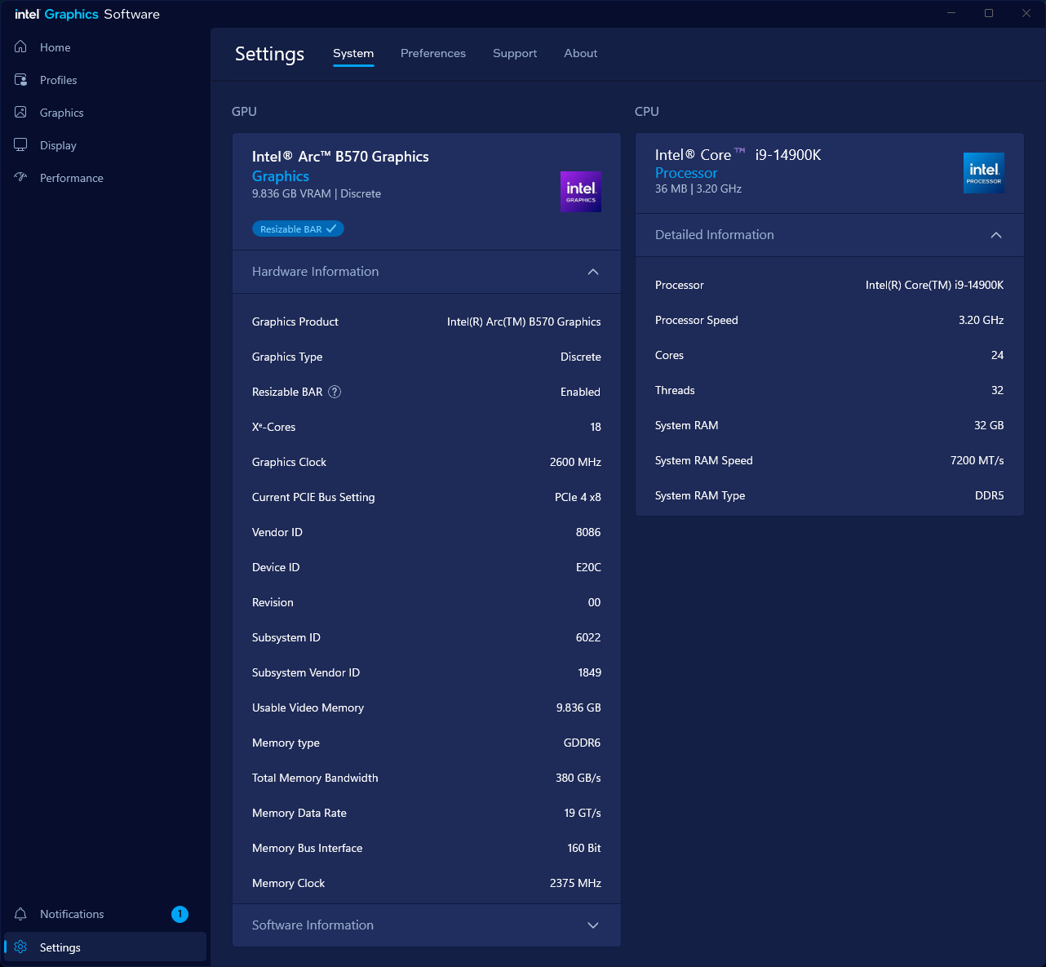
Task: Select Settings in sidebar
Action: click(105, 947)
